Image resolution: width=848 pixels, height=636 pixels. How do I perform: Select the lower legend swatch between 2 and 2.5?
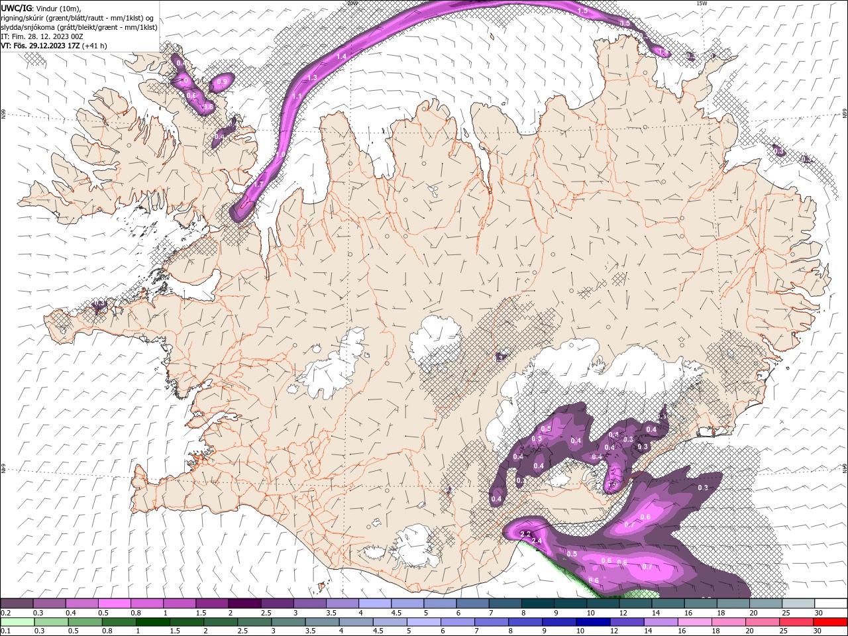pyautogui.click(x=220, y=622)
